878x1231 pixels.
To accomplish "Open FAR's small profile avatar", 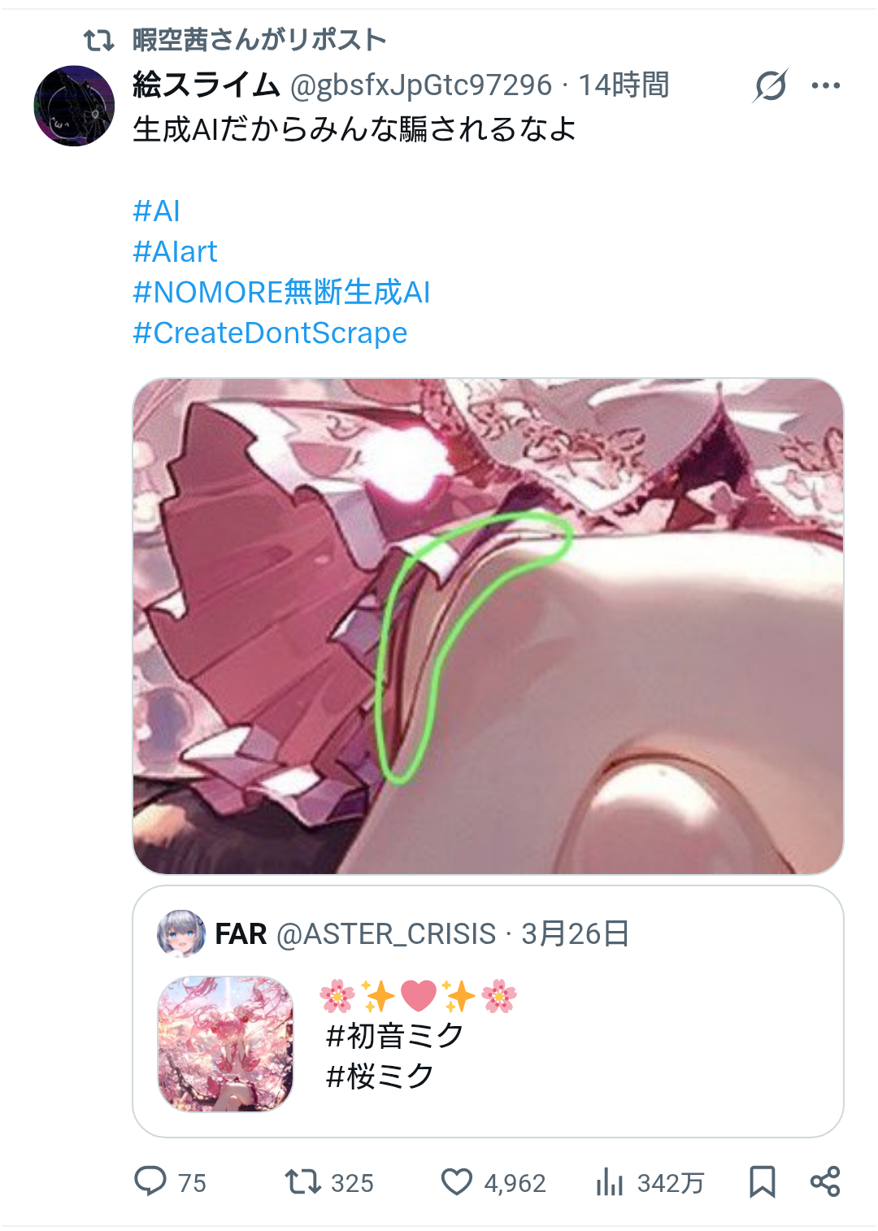I will pyautogui.click(x=181, y=933).
